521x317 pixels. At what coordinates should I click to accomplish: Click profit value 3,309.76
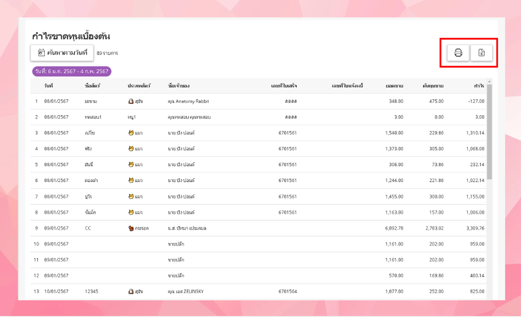pos(475,228)
